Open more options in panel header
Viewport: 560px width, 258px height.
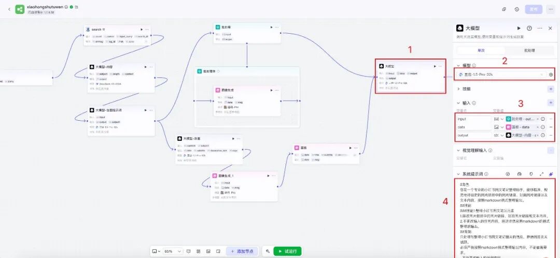pyautogui.click(x=540, y=28)
